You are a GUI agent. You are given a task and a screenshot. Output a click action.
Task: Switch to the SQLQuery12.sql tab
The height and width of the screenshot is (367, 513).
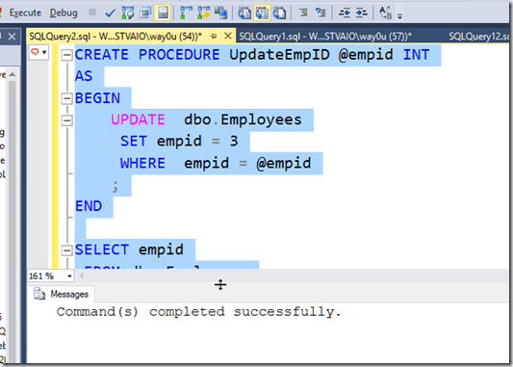(479, 37)
